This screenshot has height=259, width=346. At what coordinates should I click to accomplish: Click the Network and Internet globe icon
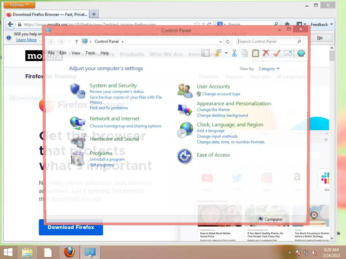tap(78, 123)
